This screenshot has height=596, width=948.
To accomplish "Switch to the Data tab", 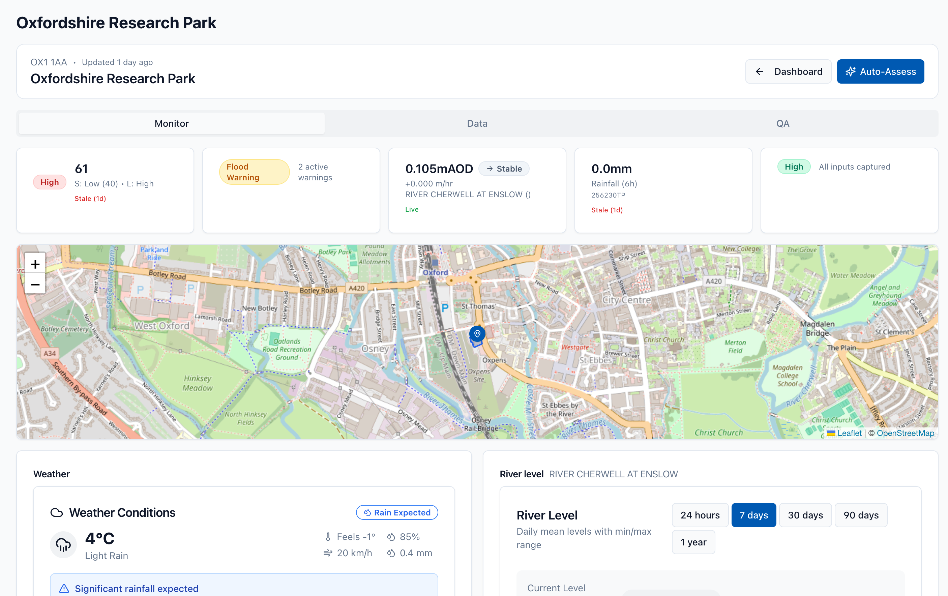I will tap(477, 124).
